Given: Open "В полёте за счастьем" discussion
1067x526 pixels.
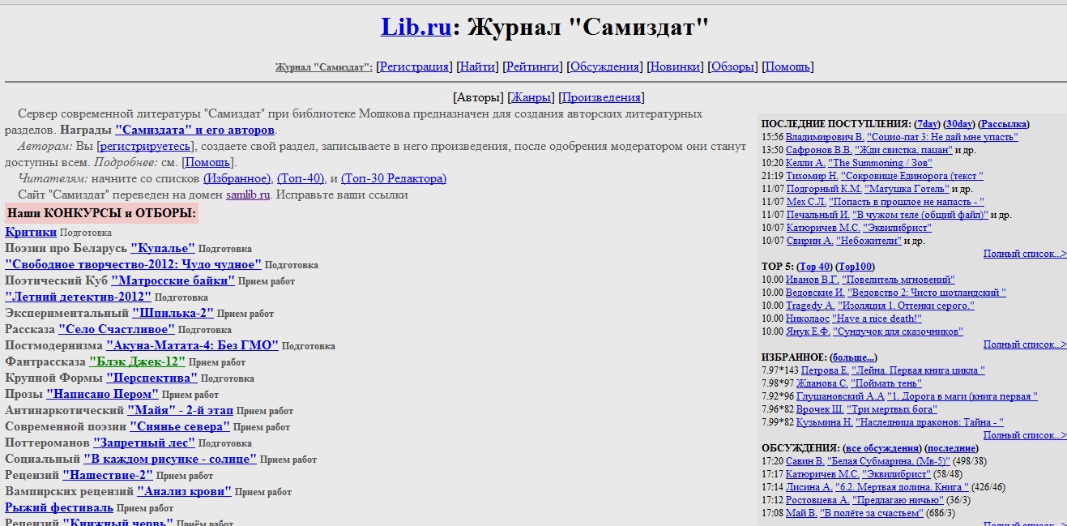Looking at the screenshot, I should [871, 513].
